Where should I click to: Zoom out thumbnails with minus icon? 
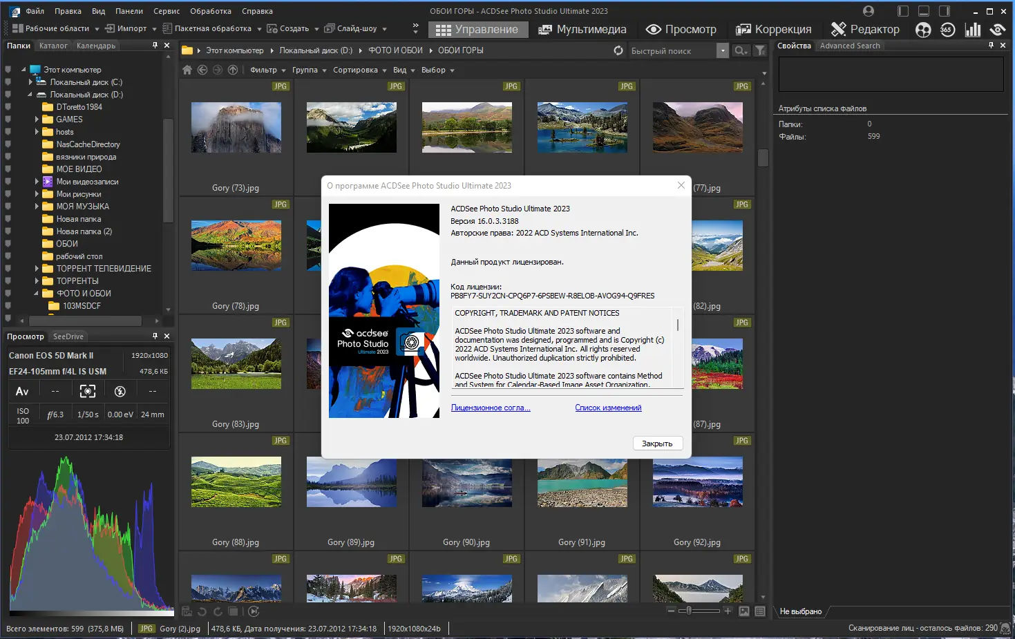(671, 611)
